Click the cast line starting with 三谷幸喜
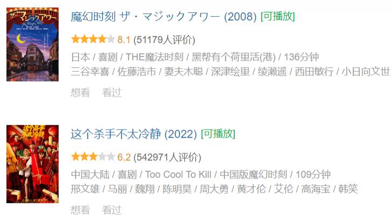Image resolution: width=392 pixels, height=222 pixels. coord(230,71)
